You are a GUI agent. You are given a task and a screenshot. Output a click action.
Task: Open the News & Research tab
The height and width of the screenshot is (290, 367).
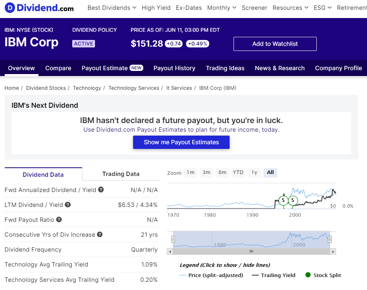(280, 68)
